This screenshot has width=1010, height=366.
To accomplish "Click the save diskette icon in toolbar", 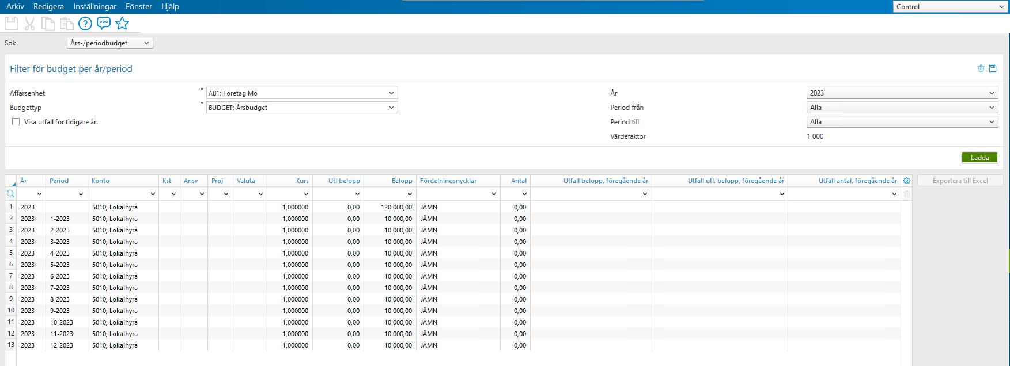I will [x=12, y=24].
